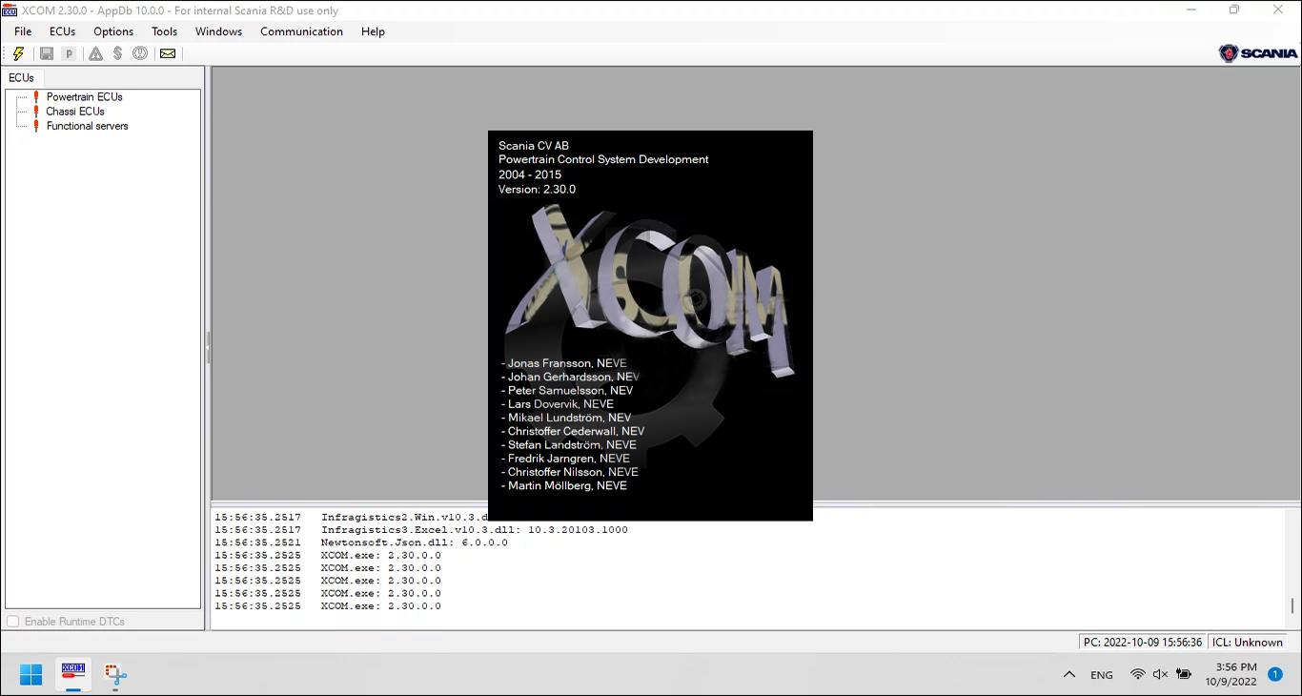The height and width of the screenshot is (696, 1302).
Task: Open the envelope message toolbar icon
Action: click(167, 53)
